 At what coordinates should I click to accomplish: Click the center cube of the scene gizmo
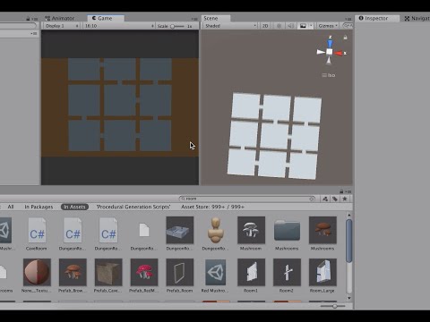pyautogui.click(x=330, y=52)
